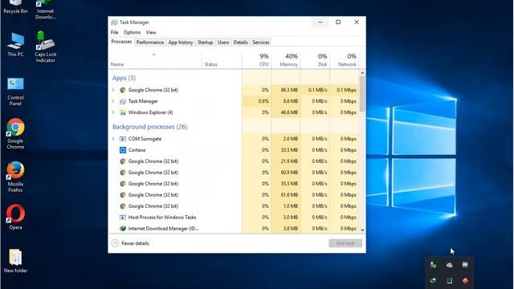Switch to the Services tab

pyautogui.click(x=261, y=43)
